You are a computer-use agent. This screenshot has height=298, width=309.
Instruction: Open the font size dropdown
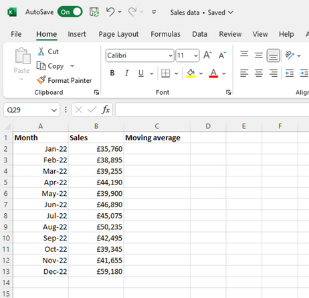(195, 55)
